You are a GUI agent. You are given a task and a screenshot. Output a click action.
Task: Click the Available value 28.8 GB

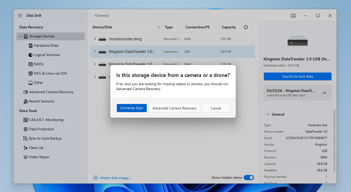point(321,170)
